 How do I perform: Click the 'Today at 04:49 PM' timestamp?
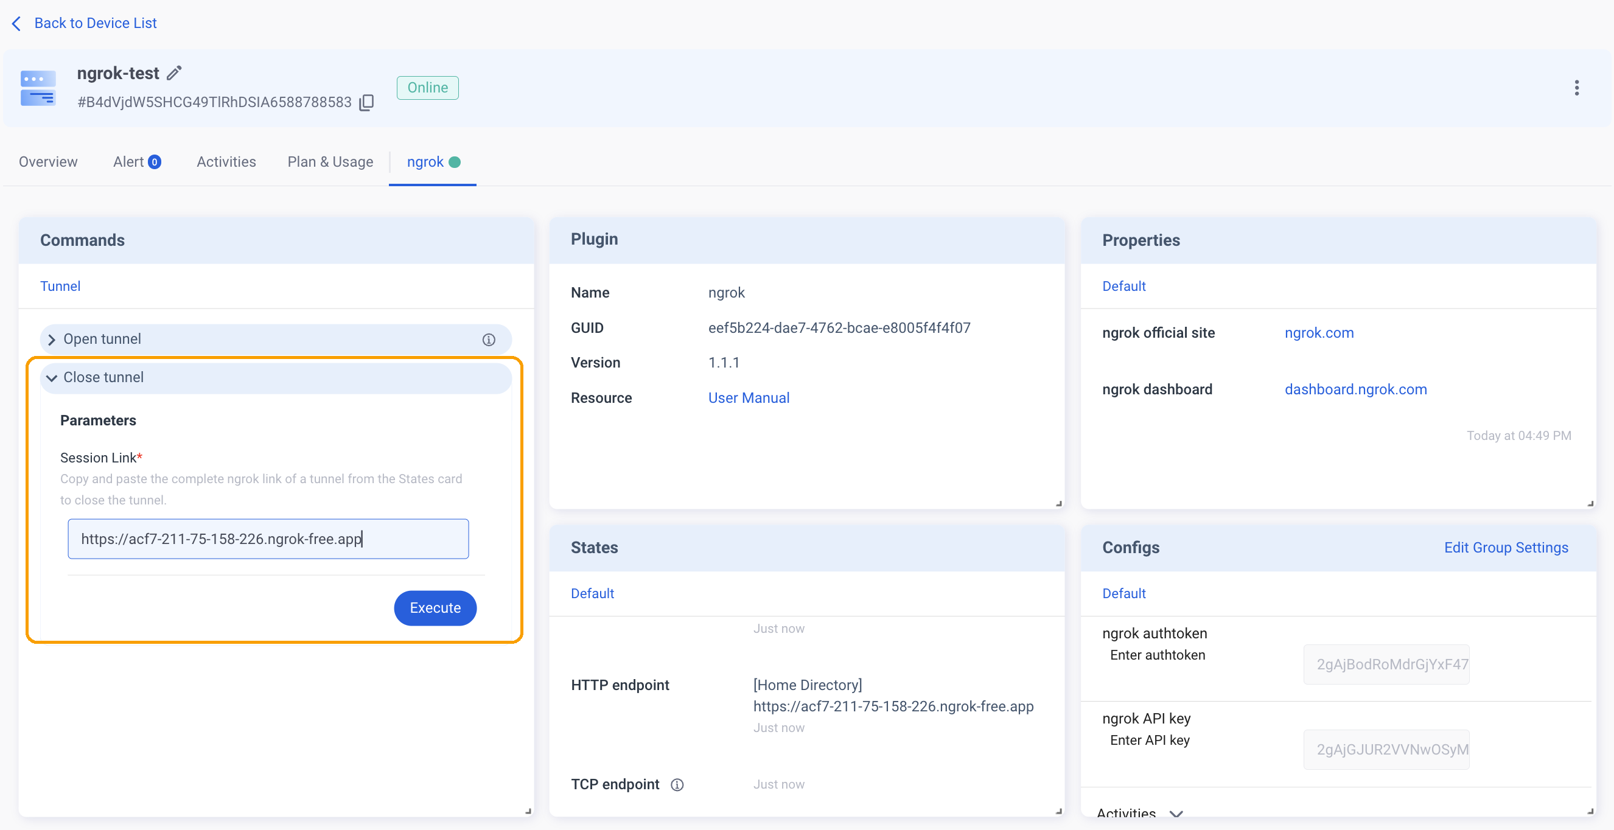click(1519, 435)
